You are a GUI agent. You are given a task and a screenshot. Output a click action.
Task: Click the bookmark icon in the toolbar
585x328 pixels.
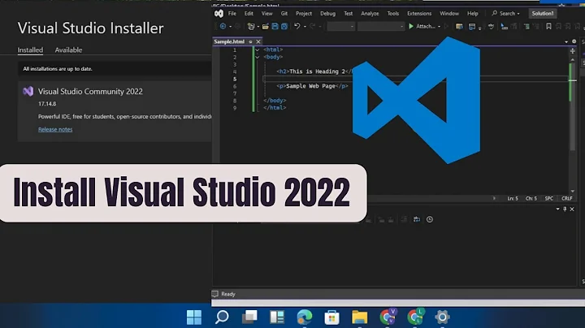pyautogui.click(x=548, y=26)
